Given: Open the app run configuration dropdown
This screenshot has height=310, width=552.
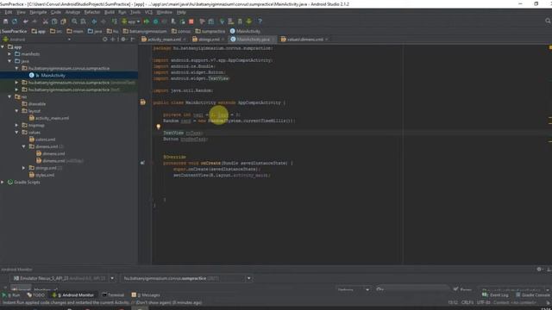Looking at the screenshot, I should (131, 22).
